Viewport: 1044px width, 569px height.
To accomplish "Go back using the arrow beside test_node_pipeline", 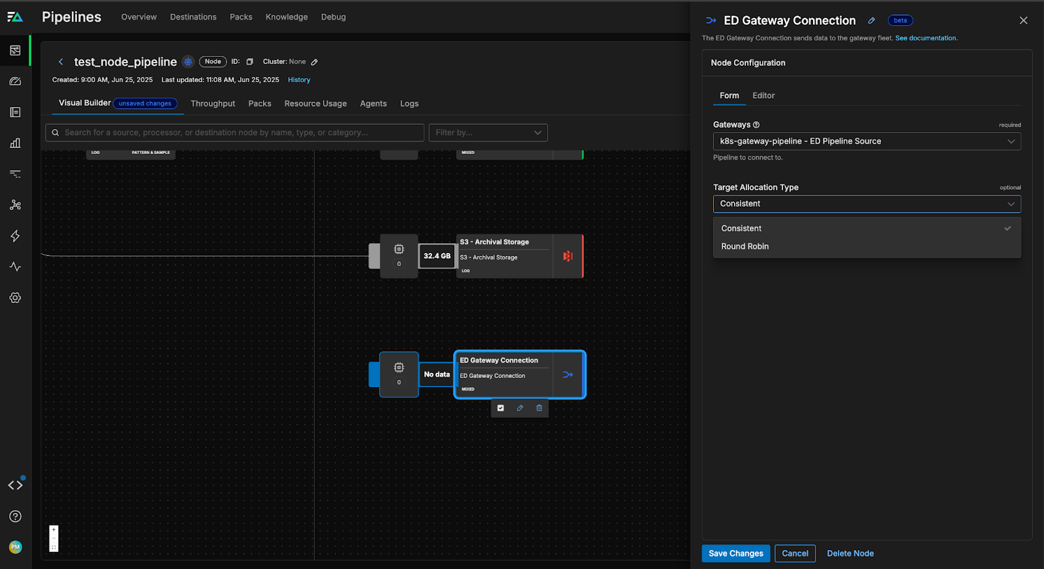I will [61, 62].
